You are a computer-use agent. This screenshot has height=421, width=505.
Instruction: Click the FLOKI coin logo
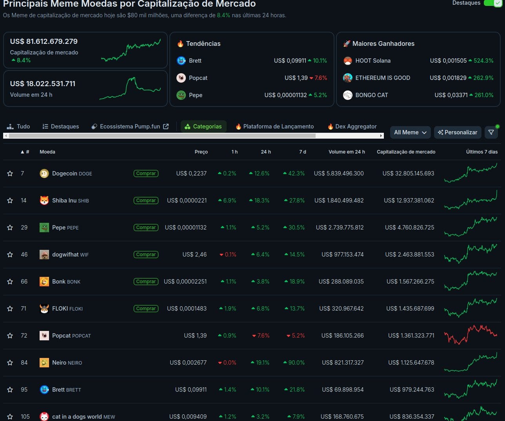click(x=44, y=309)
